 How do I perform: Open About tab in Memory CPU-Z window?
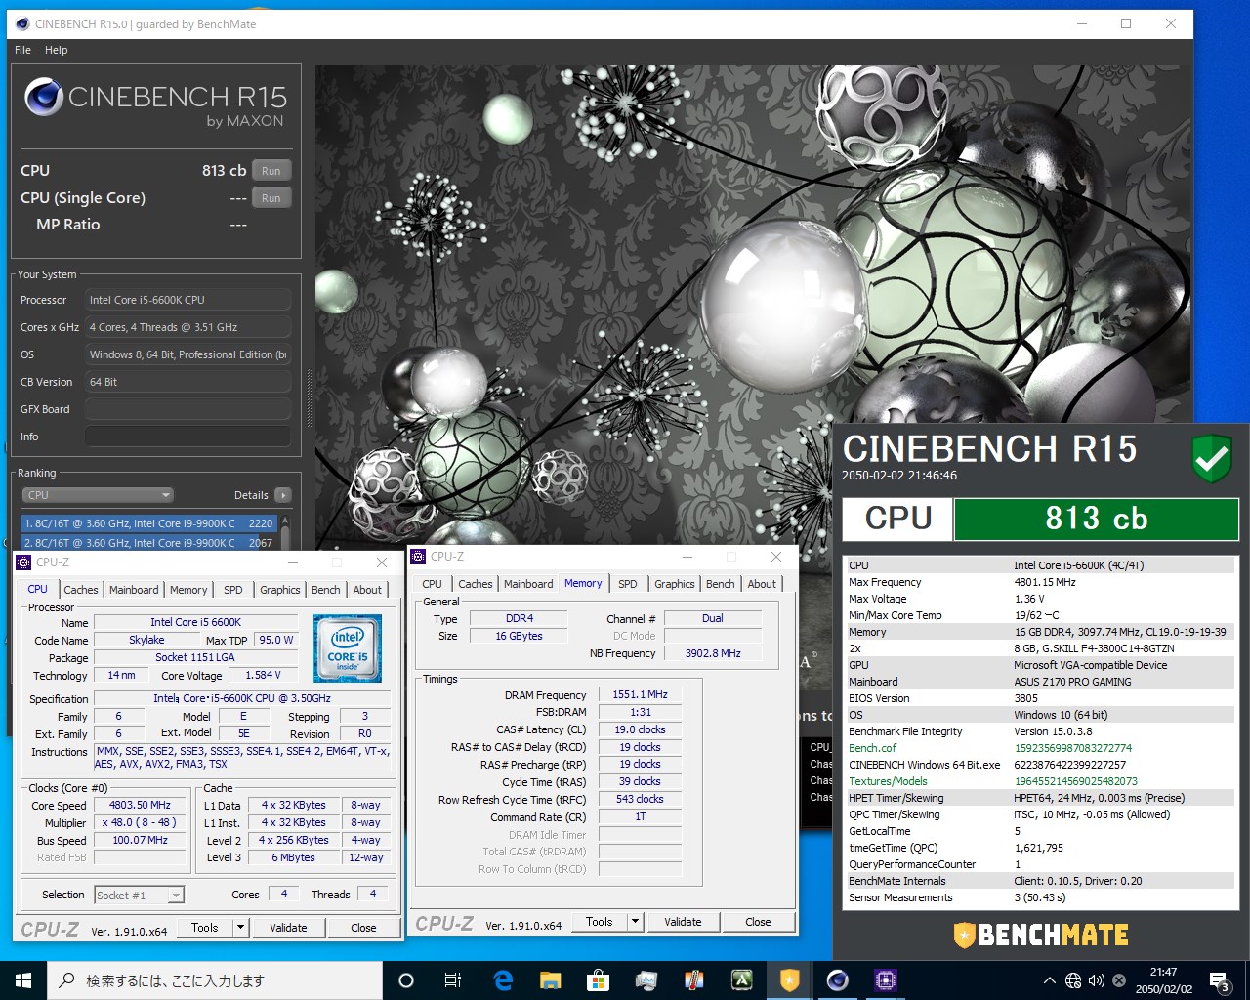pyautogui.click(x=762, y=584)
